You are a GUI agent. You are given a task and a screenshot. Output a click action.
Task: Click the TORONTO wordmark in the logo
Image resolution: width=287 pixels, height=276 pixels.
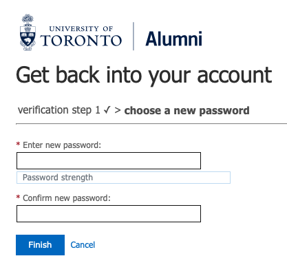pyautogui.click(x=81, y=41)
